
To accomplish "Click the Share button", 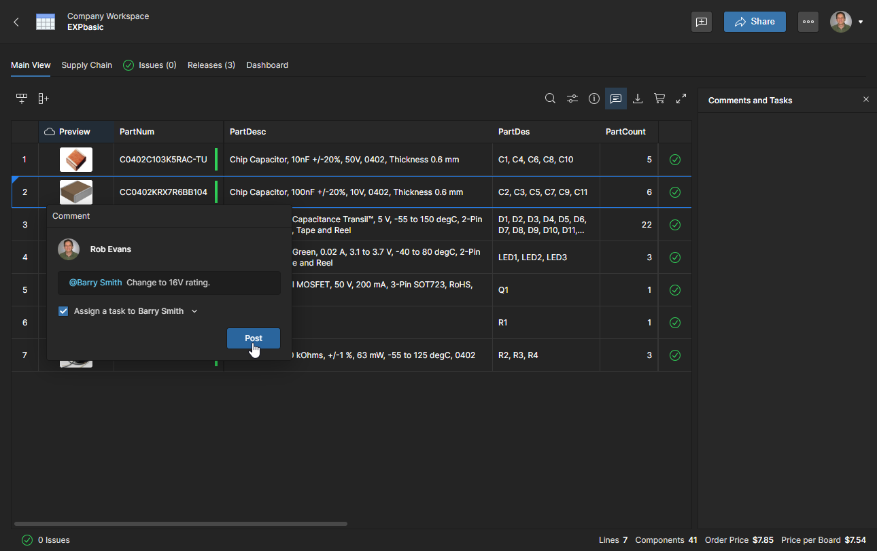I will (x=755, y=22).
